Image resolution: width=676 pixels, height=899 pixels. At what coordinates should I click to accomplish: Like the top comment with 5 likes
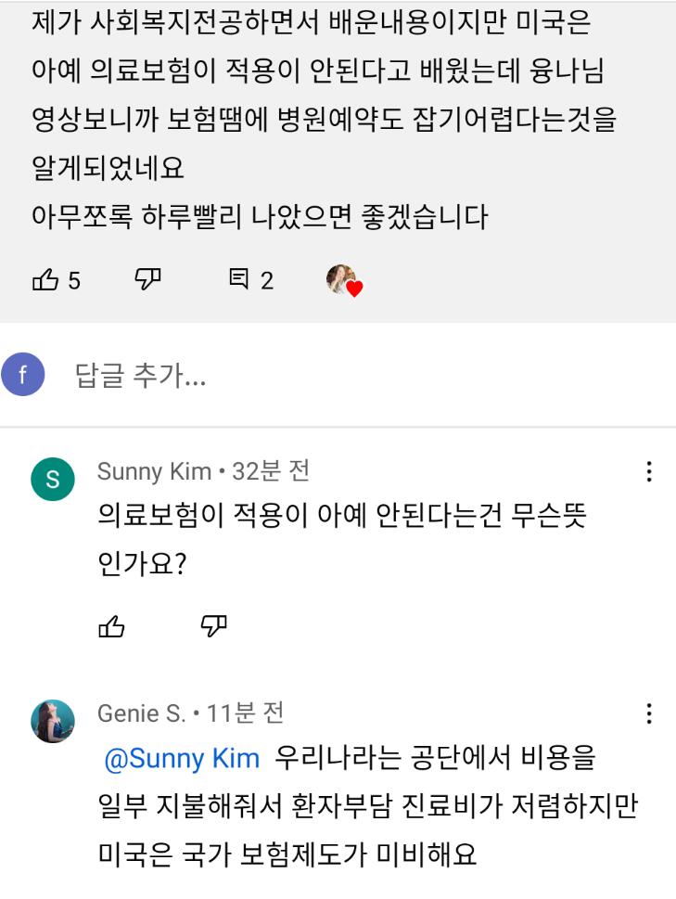click(45, 280)
